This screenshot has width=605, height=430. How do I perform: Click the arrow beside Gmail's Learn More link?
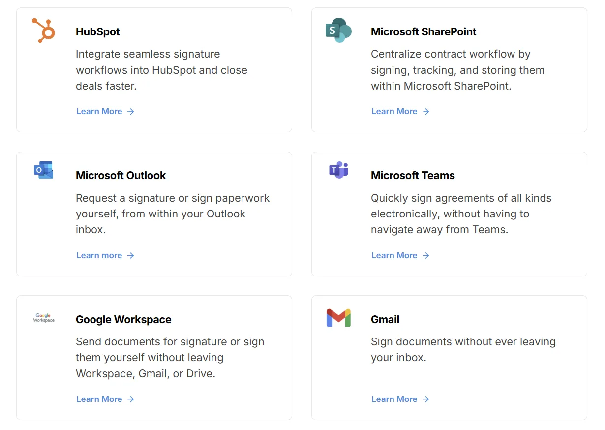426,399
